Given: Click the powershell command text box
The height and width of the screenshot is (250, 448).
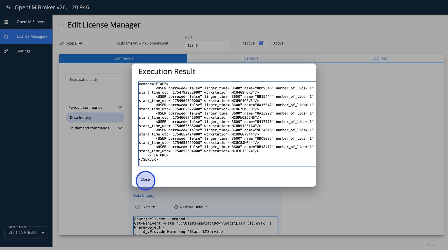Looking at the screenshot, I should [205, 226].
